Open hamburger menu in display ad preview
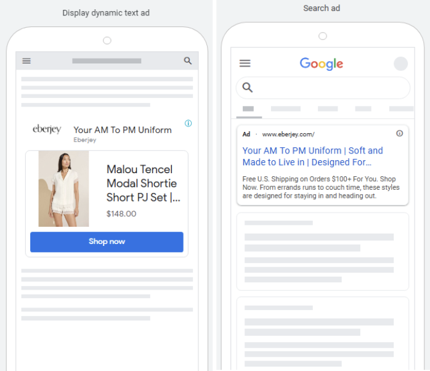Screen dimensions: 430x371 tap(26, 60)
